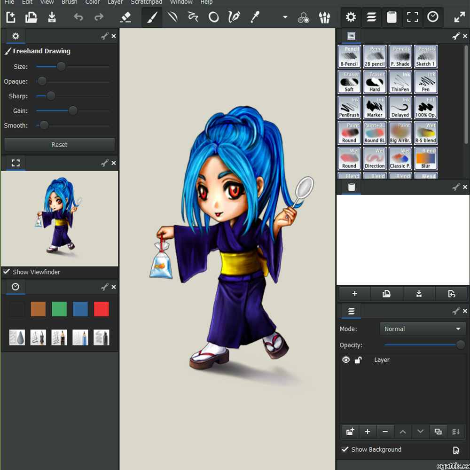Select the Eraser Soft brush preset

pyautogui.click(x=349, y=82)
